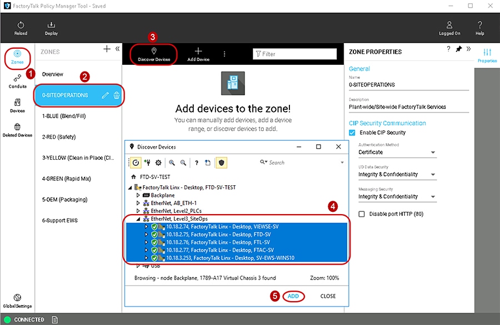This screenshot has height=325, width=500.
Task: Click the zone Name field
Action: tap(409, 85)
